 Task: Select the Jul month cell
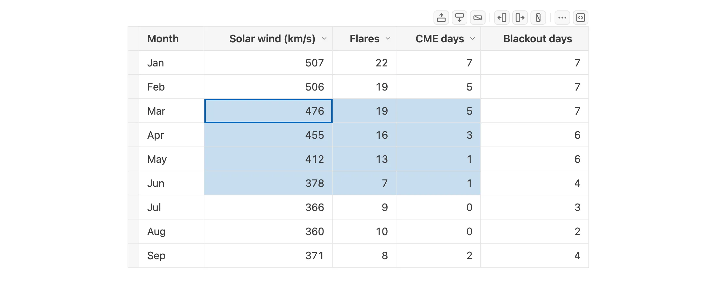tap(172, 207)
